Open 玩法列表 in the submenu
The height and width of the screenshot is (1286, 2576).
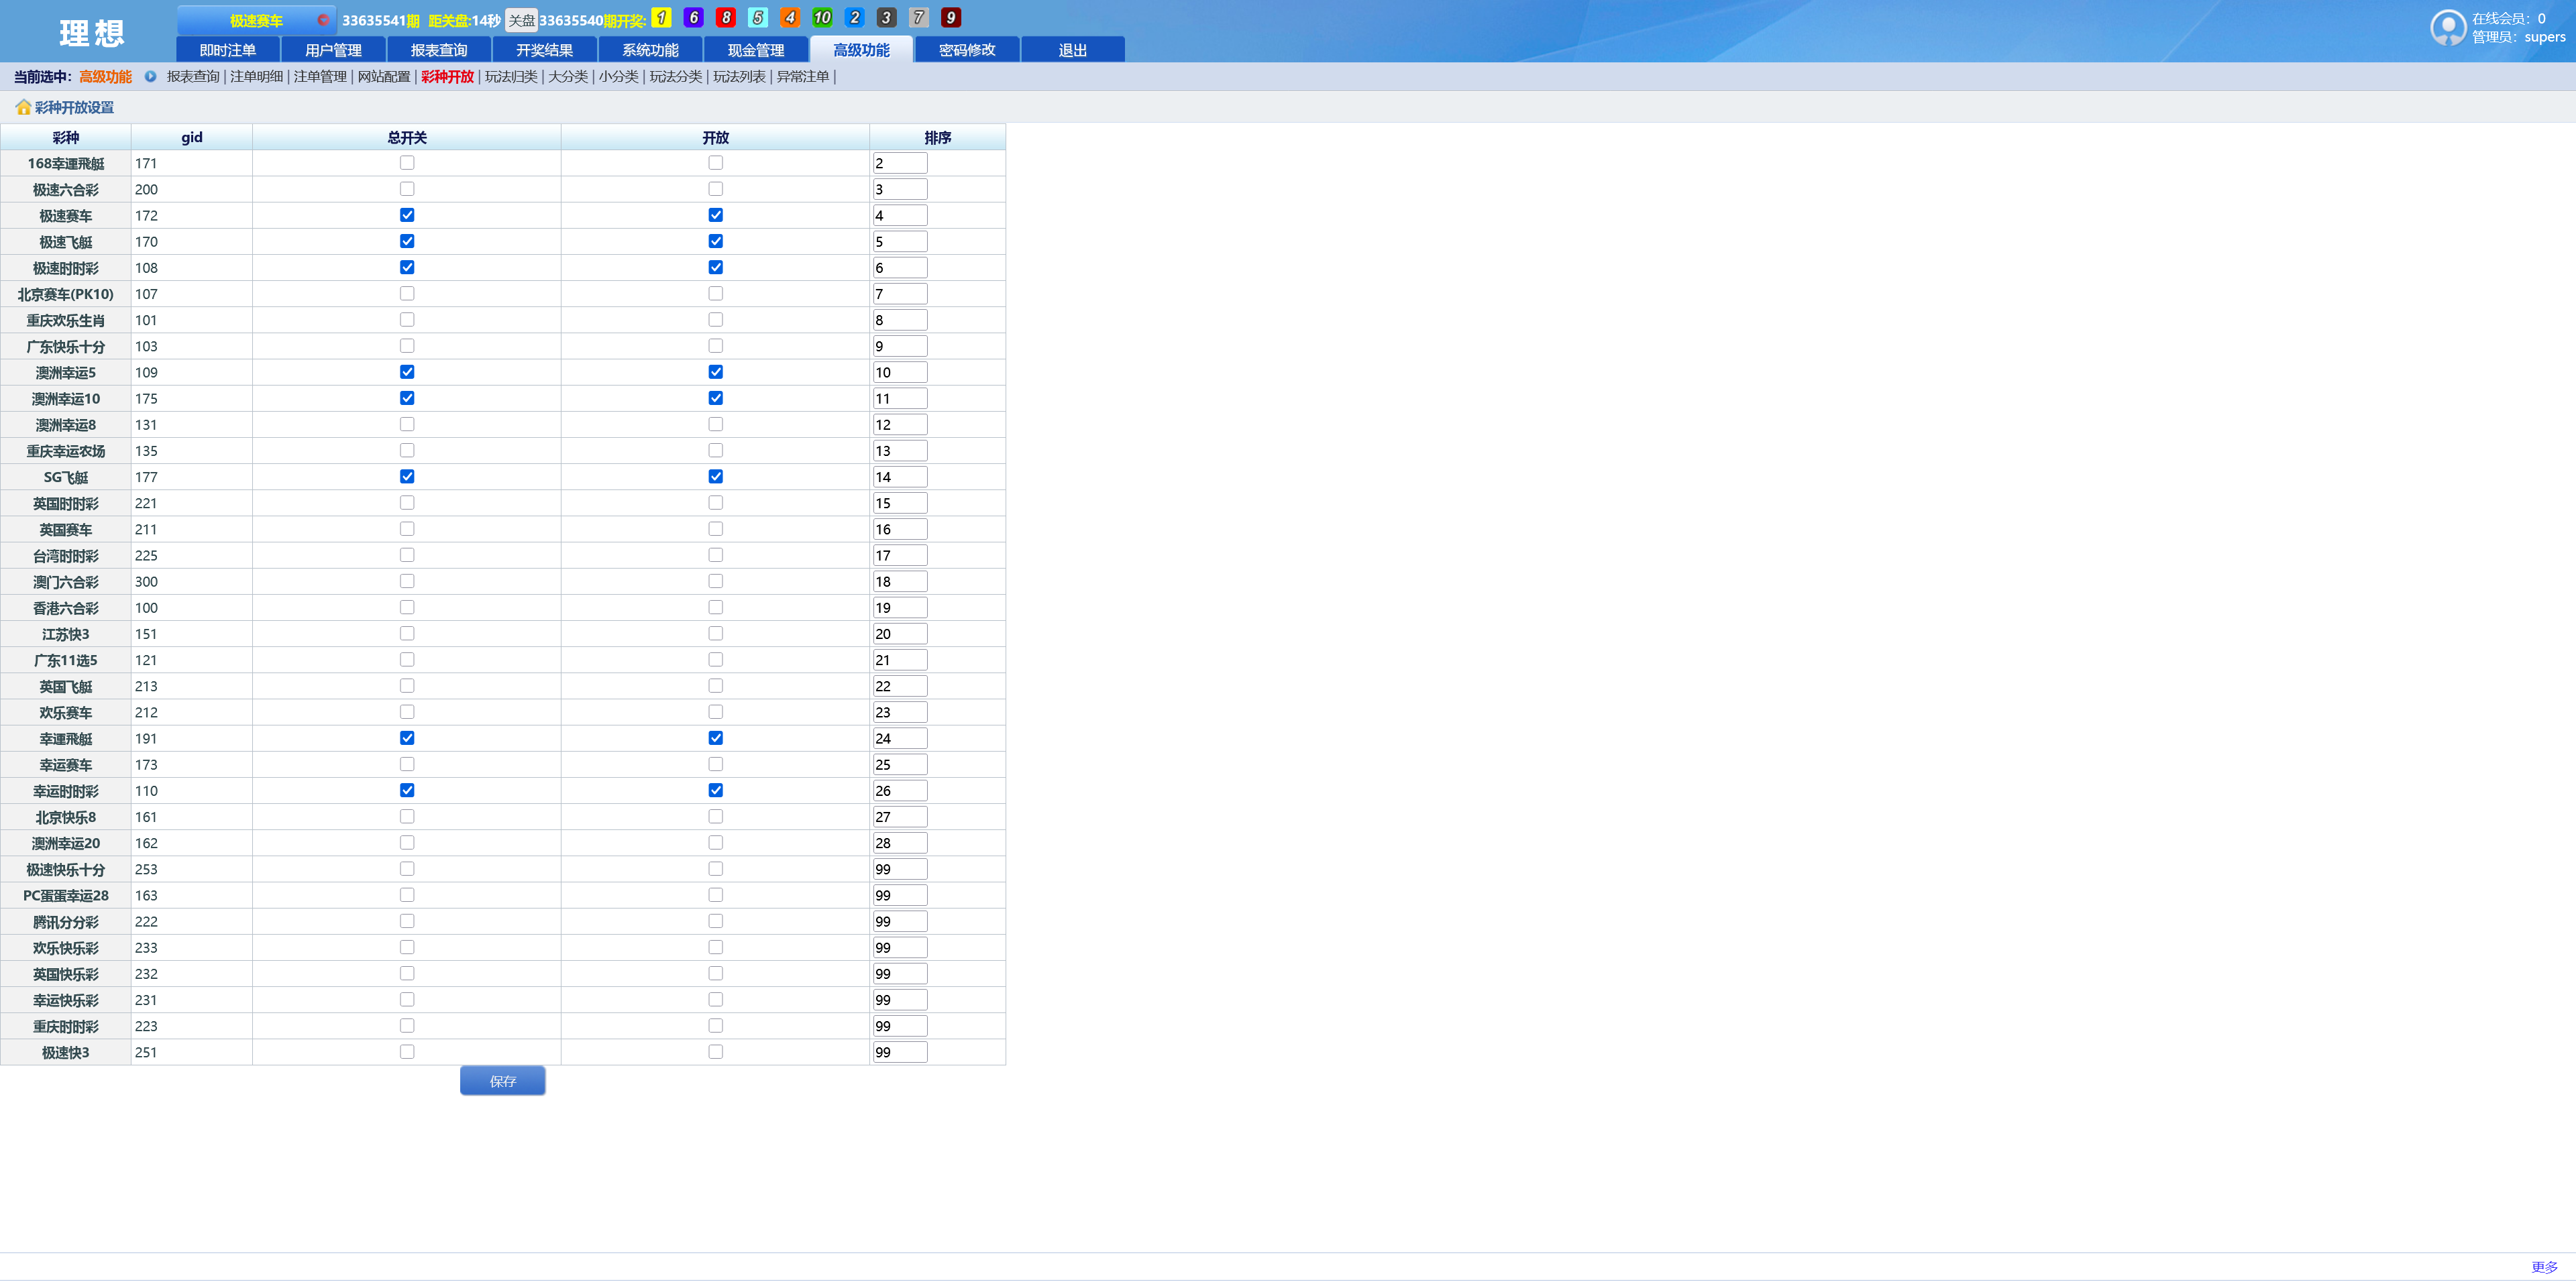click(738, 77)
